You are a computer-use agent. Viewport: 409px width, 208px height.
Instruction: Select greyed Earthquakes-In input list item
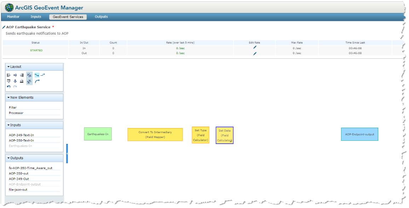[34, 146]
